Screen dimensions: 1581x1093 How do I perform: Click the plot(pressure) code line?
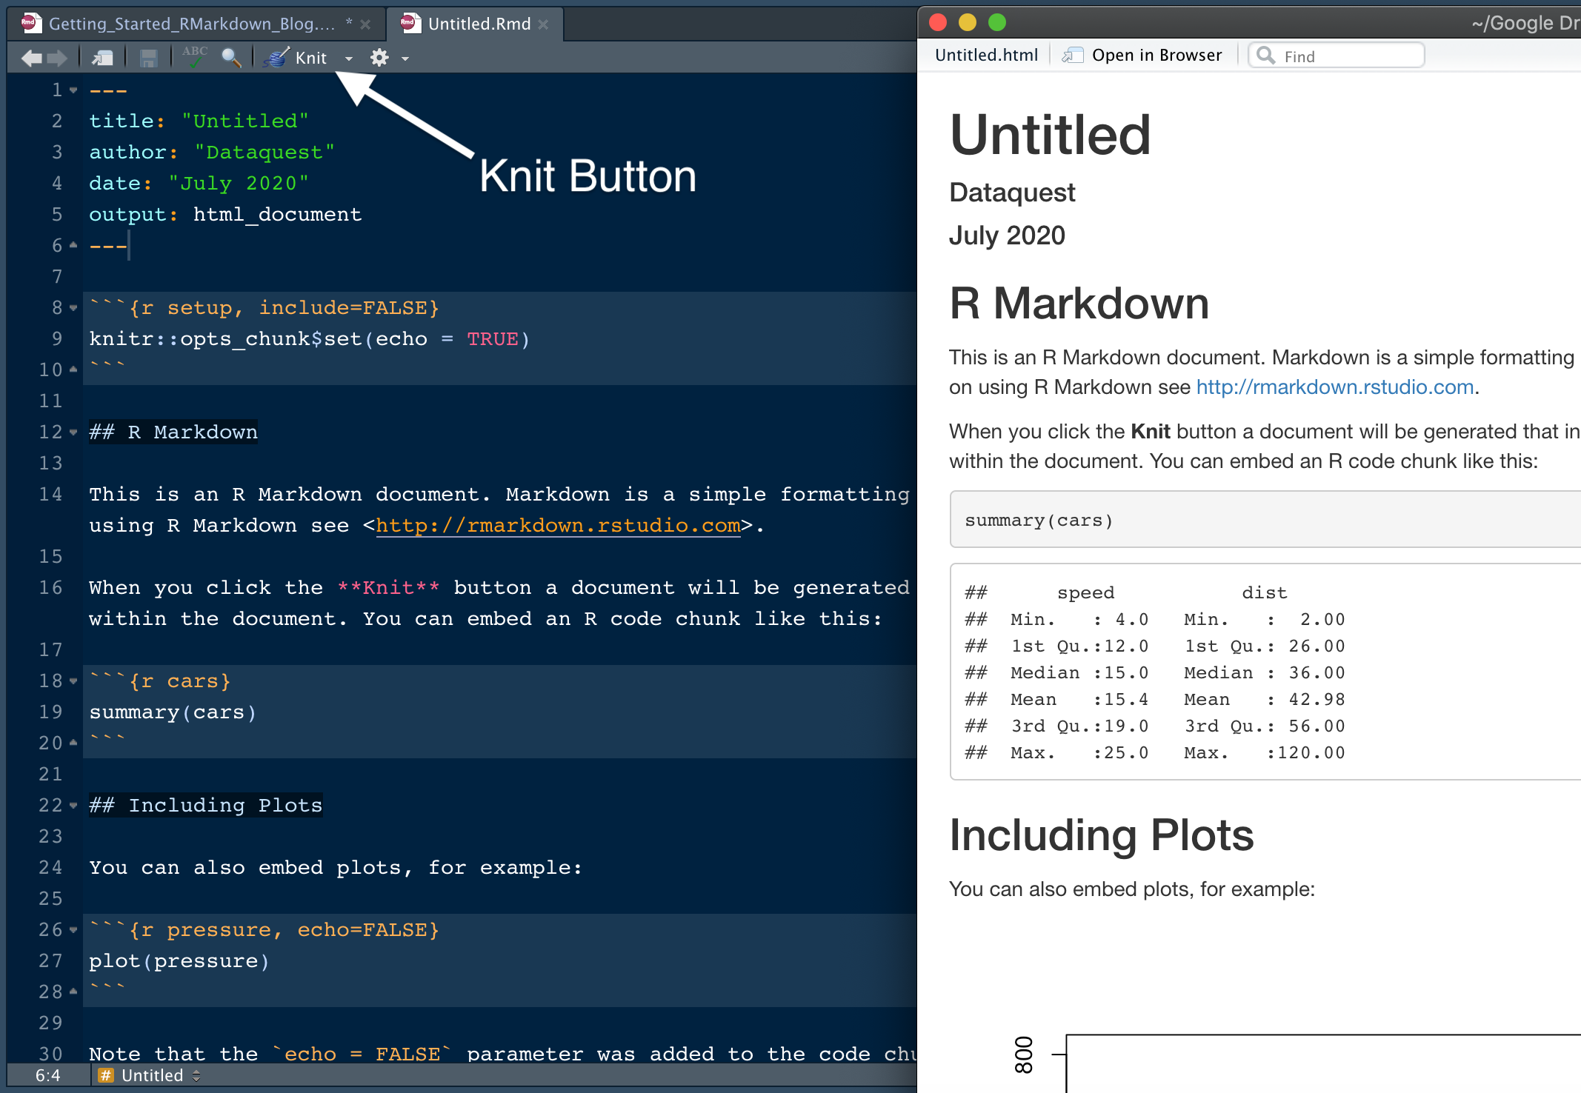pyautogui.click(x=179, y=960)
